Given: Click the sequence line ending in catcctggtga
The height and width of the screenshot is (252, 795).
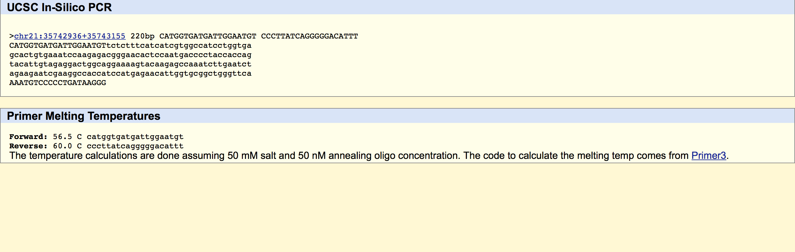Looking at the screenshot, I should 130,46.
